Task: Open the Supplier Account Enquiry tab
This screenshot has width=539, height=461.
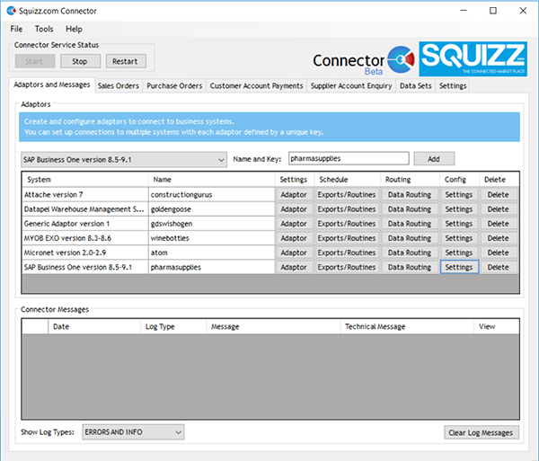Action: click(x=351, y=85)
